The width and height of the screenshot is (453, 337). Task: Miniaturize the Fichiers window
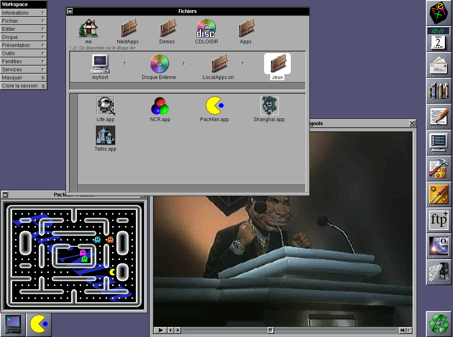click(x=70, y=11)
